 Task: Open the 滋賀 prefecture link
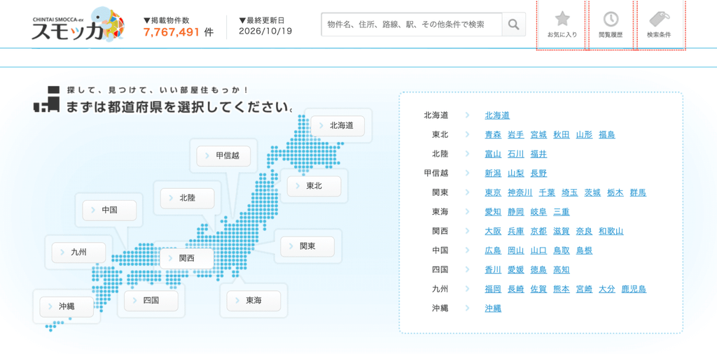tap(562, 231)
